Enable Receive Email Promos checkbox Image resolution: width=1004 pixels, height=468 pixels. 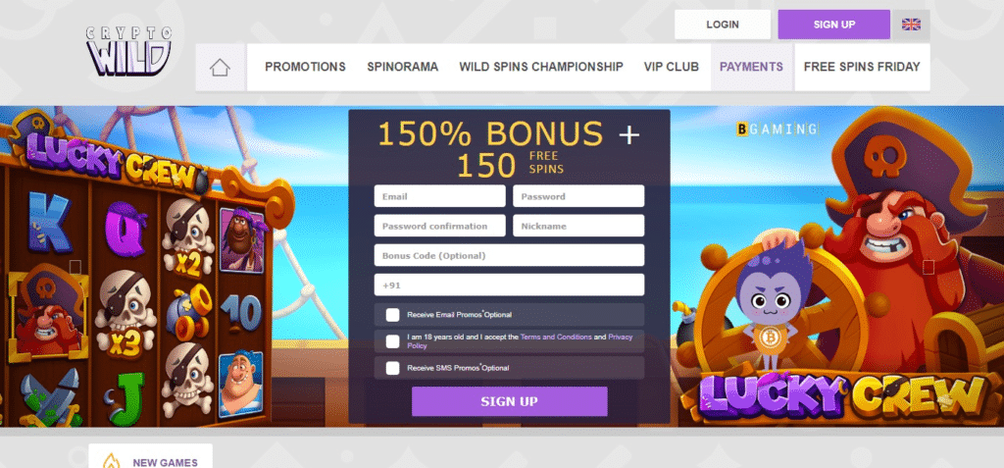pyautogui.click(x=392, y=315)
